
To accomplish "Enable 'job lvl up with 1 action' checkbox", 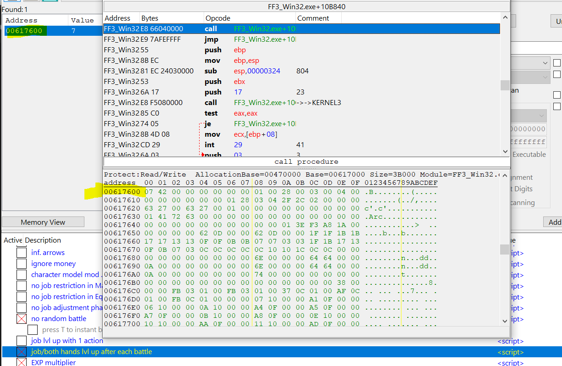I will 22,341.
